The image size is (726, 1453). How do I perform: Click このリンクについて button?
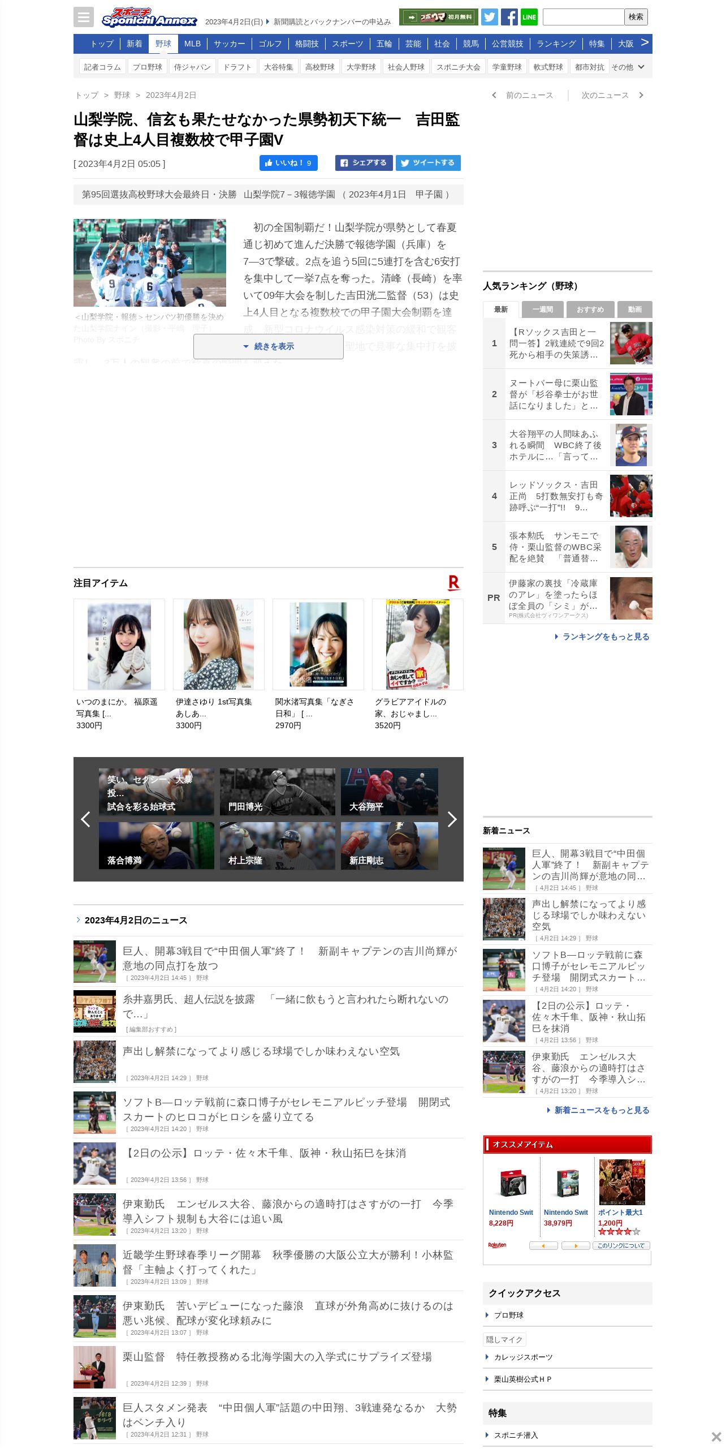621,1245
